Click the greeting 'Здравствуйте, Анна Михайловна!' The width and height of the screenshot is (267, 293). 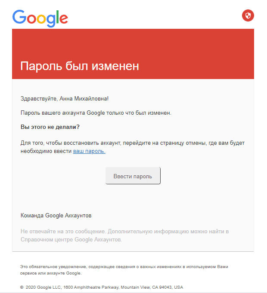65,98
